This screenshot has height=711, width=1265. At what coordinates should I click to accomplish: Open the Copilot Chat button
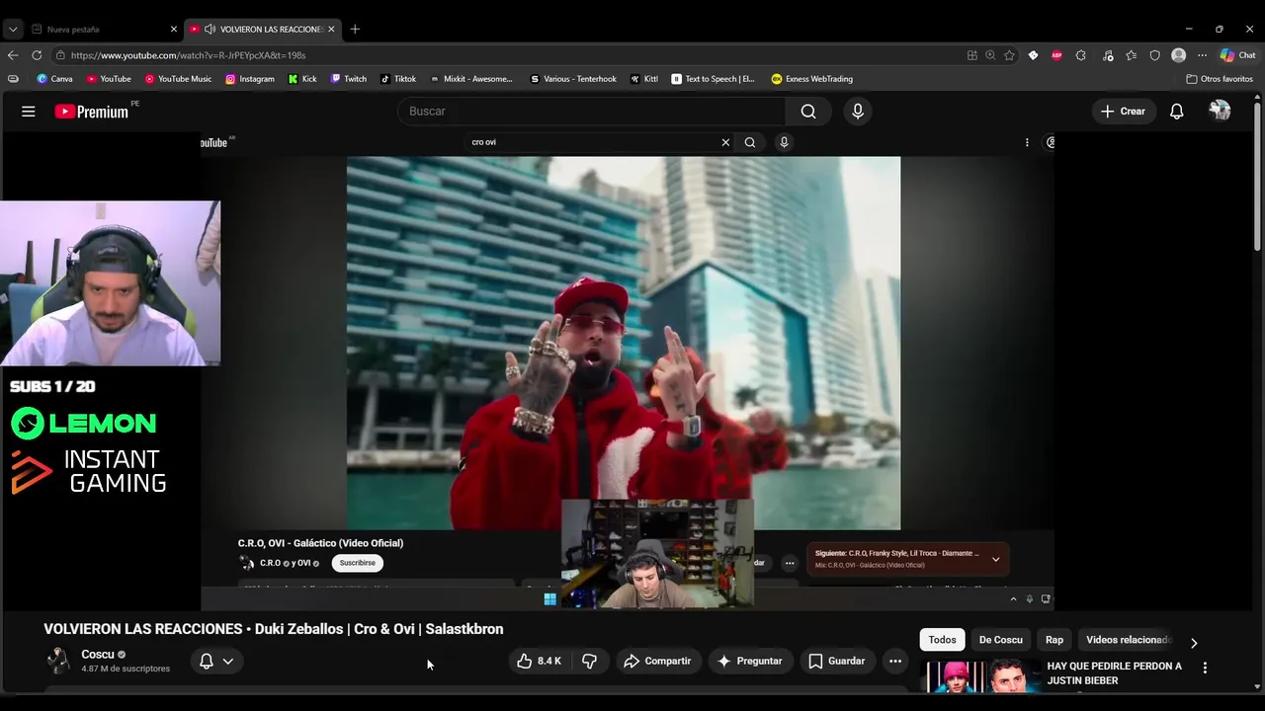(x=1236, y=55)
